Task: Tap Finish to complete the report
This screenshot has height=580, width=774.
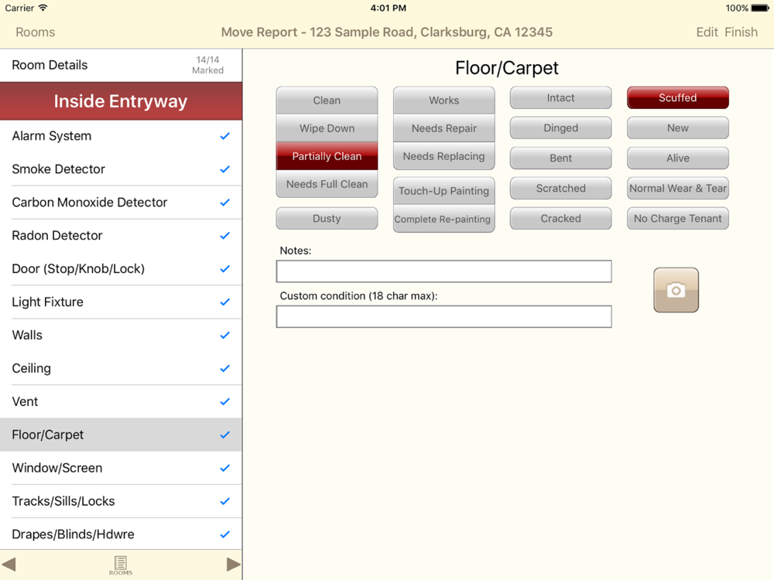Action: click(741, 32)
